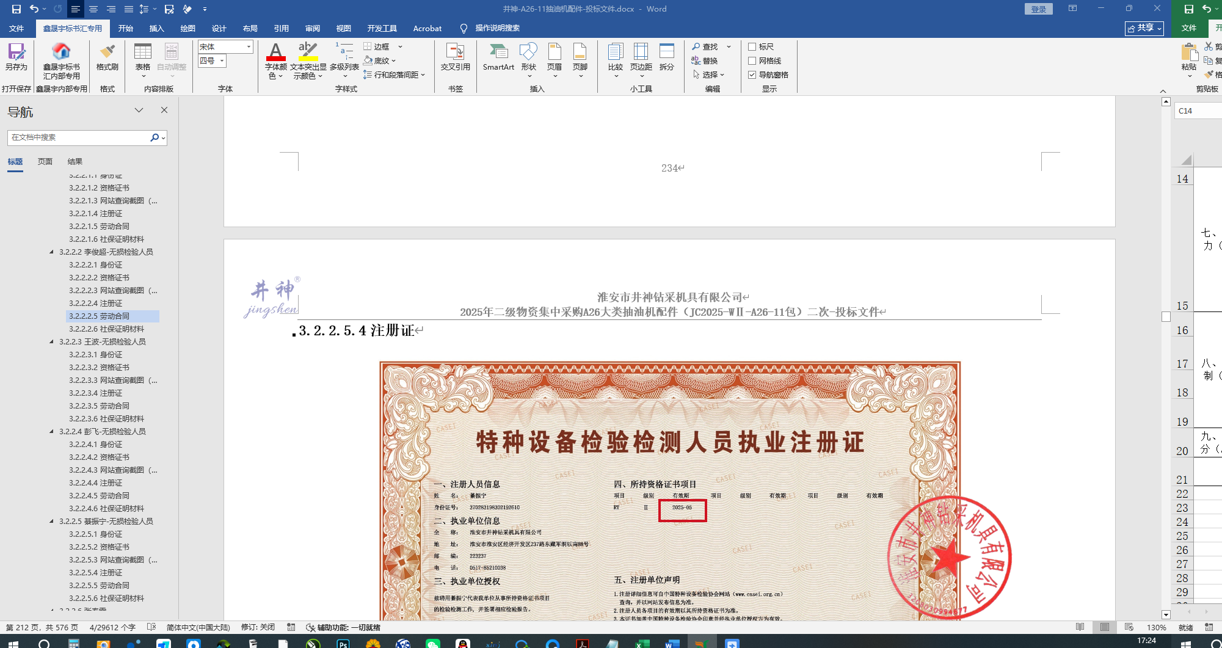
Task: Click the Excel taskbar icon
Action: click(x=642, y=643)
